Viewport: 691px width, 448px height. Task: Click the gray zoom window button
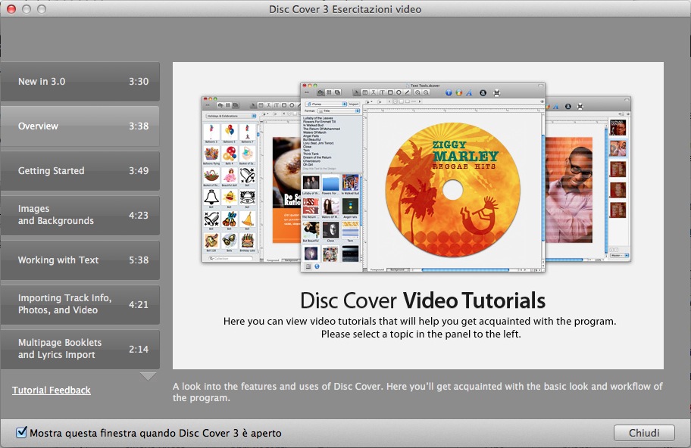41,9
